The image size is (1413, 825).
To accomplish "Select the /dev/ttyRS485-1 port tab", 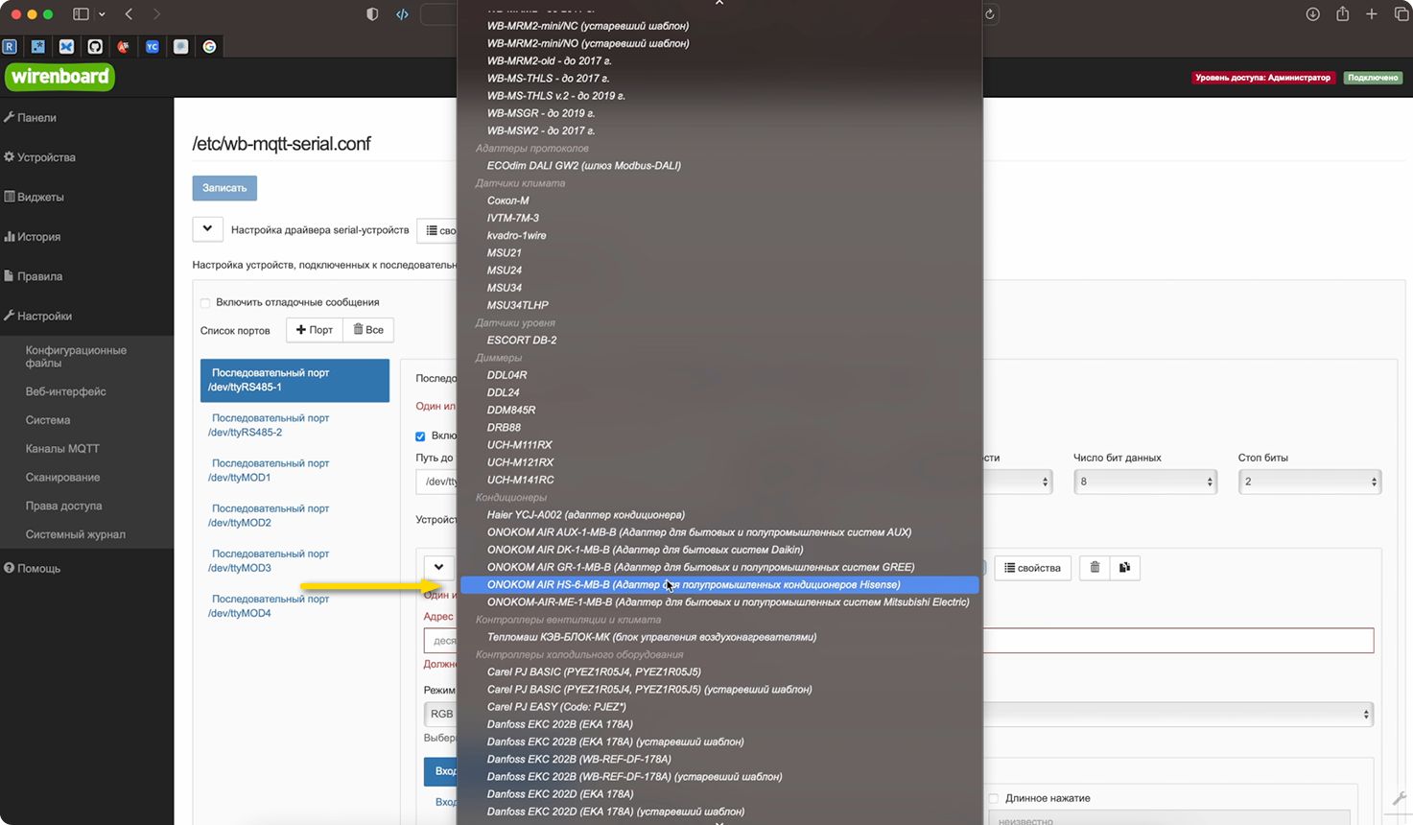I will click(x=294, y=380).
